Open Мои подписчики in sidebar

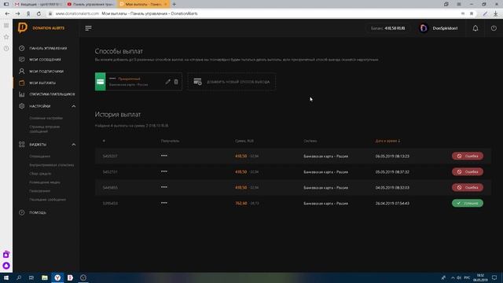pos(46,72)
